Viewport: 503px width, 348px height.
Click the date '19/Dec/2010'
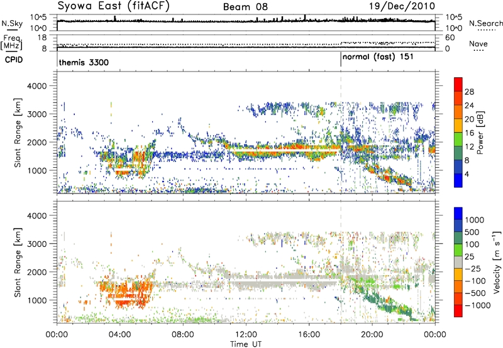tap(402, 6)
